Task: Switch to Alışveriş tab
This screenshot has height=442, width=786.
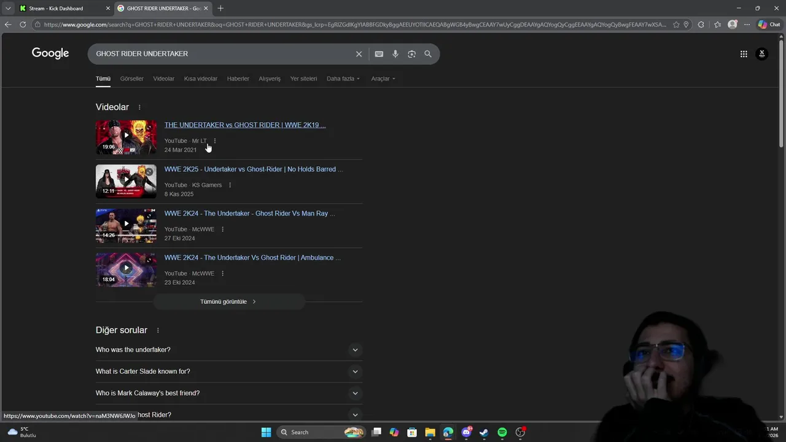Action: coord(270,79)
